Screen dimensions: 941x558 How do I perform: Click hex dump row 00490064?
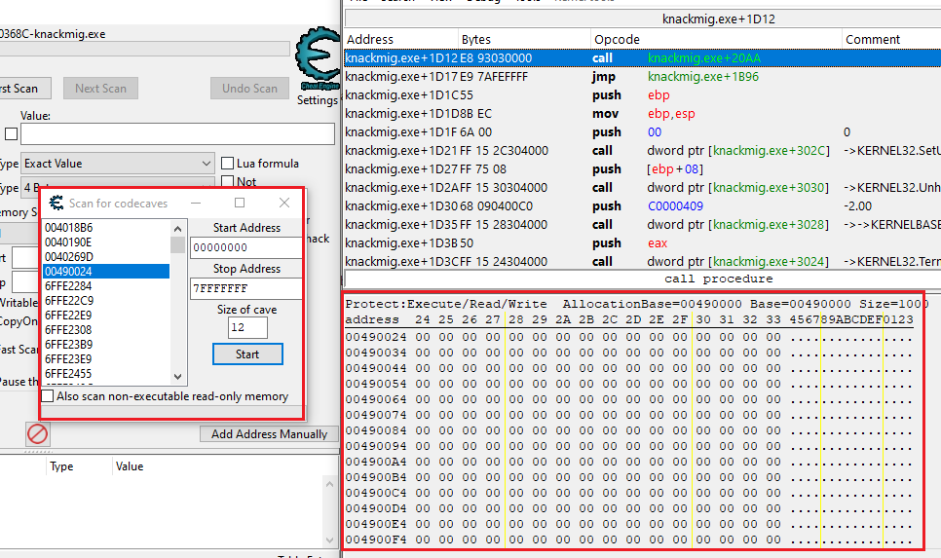[629, 399]
